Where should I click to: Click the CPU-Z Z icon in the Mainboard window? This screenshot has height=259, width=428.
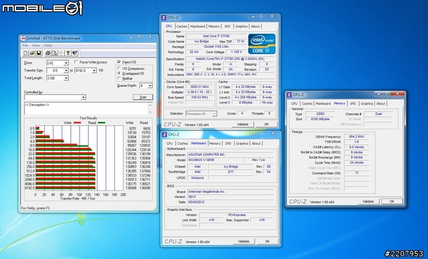click(165, 135)
